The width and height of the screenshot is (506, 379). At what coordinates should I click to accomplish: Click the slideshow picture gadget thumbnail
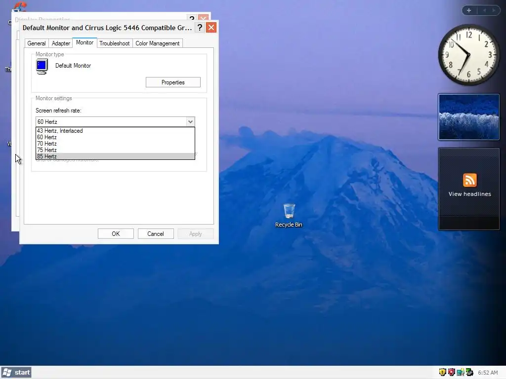tap(468, 117)
